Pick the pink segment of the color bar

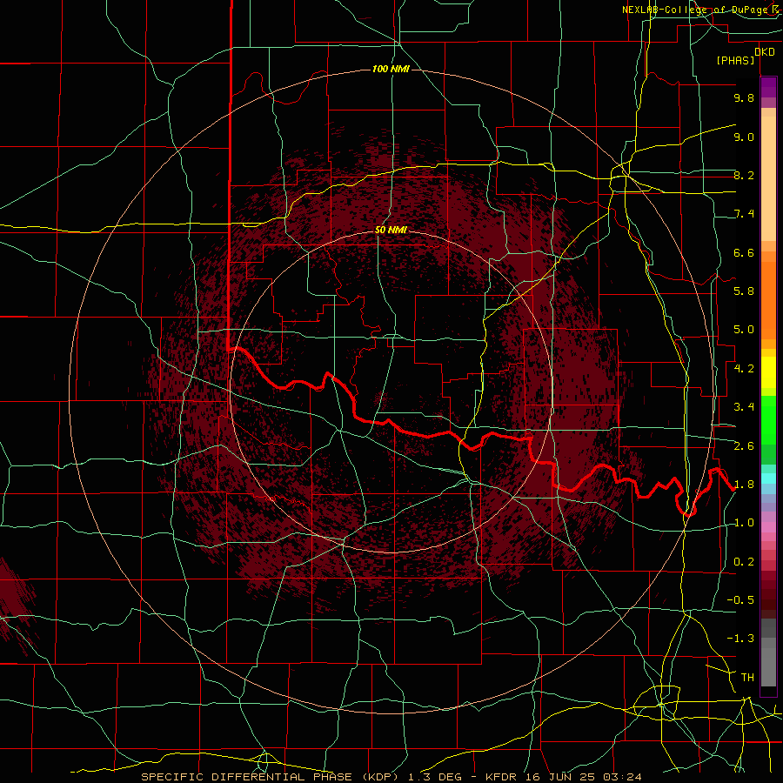[768, 527]
